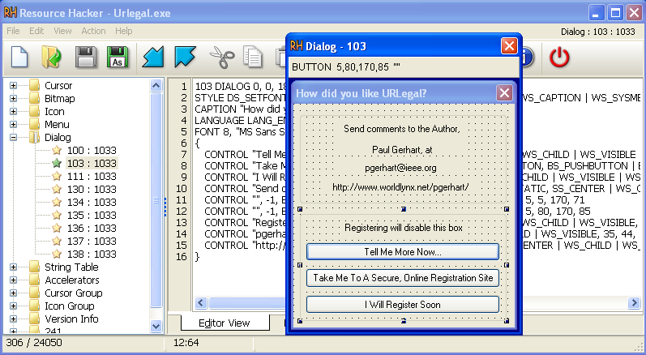The height and width of the screenshot is (355, 646).
Task: Select dialog resource 135 : 1033
Action: [x=92, y=215]
